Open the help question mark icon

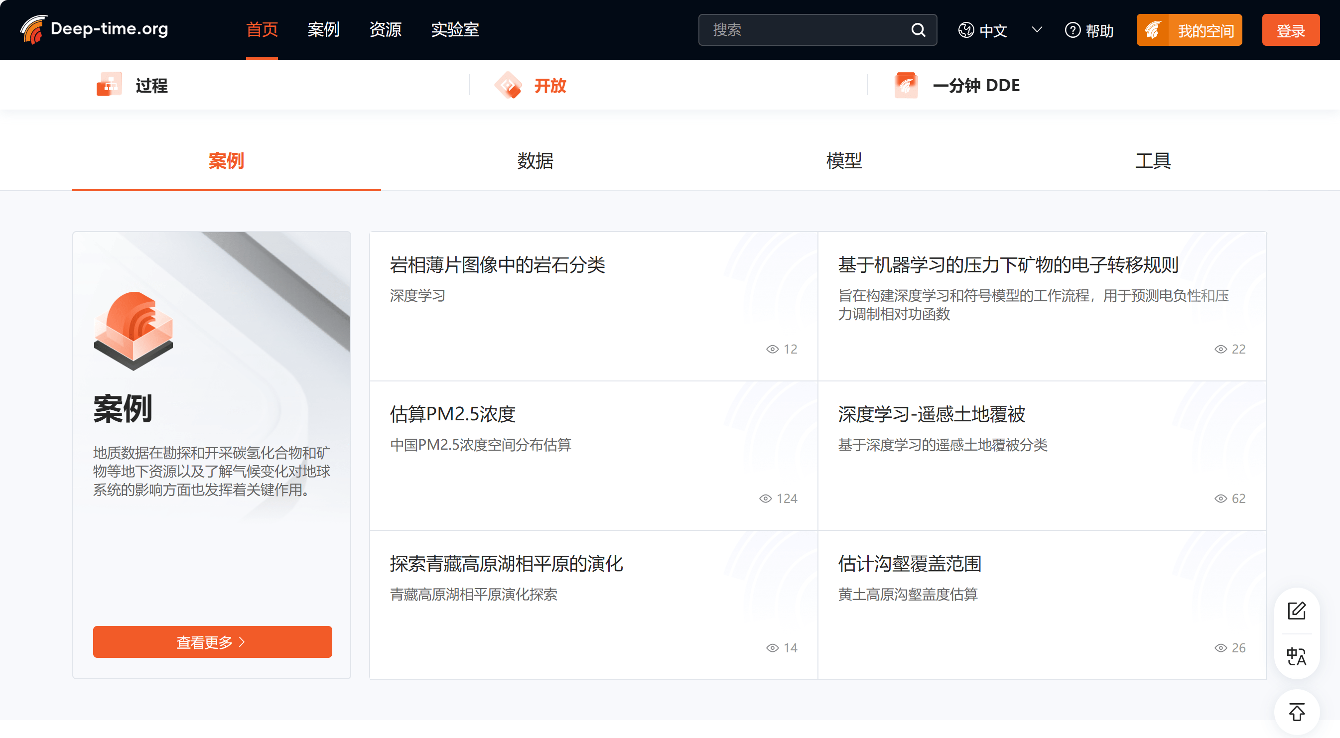[x=1072, y=30]
